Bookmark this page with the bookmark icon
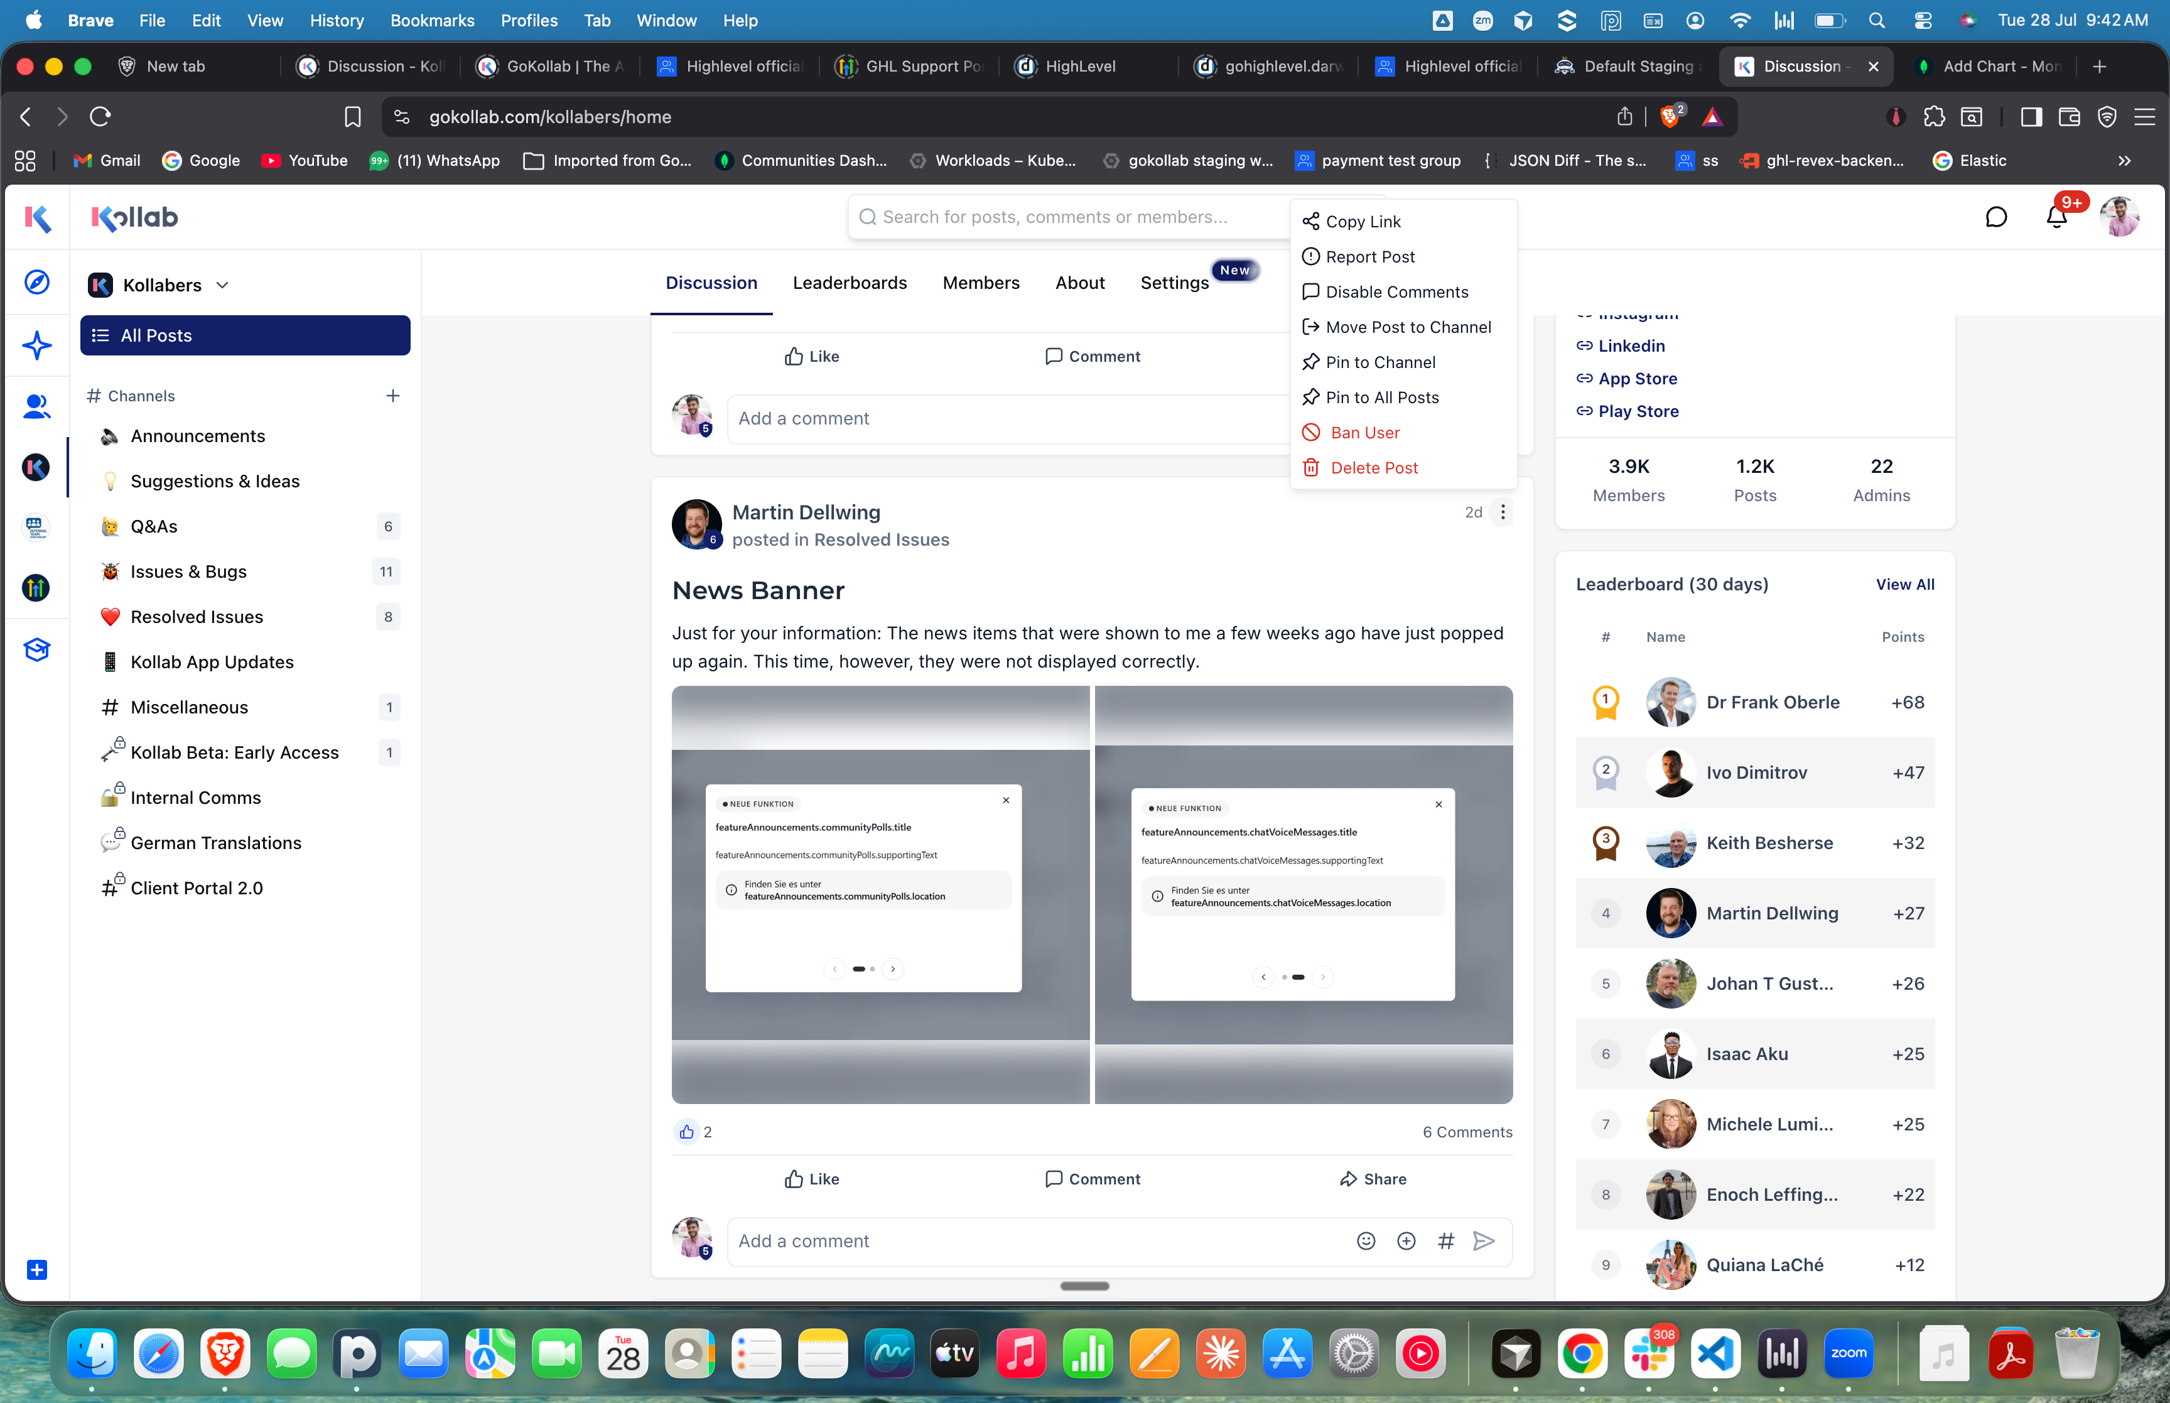2170x1403 pixels. 352,117
